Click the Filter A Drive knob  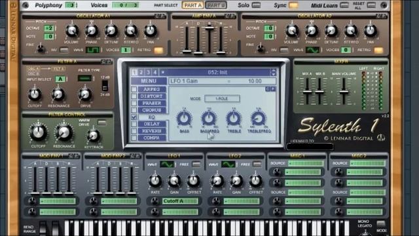coord(85,94)
